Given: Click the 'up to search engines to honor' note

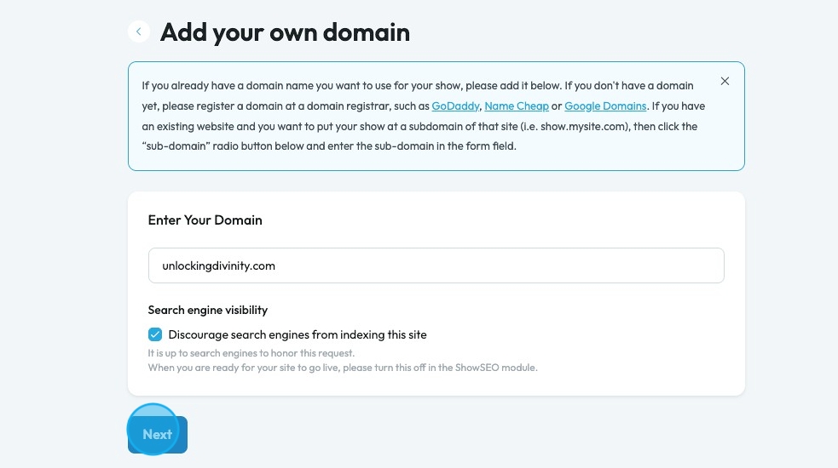Looking at the screenshot, I should coord(251,353).
